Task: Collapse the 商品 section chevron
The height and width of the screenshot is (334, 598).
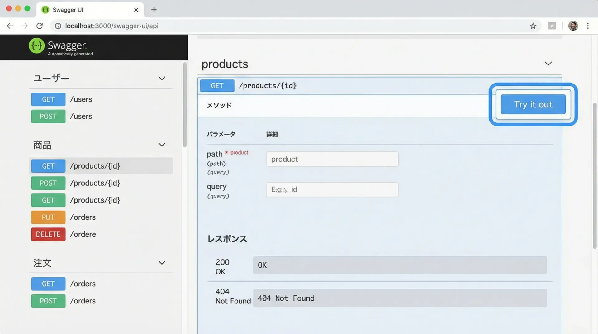Action: click(x=162, y=145)
